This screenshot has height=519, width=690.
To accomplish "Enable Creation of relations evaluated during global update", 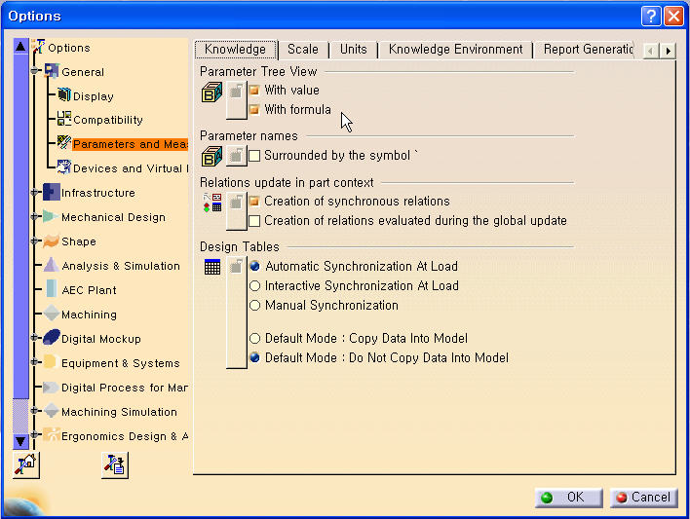I will pyautogui.click(x=254, y=221).
